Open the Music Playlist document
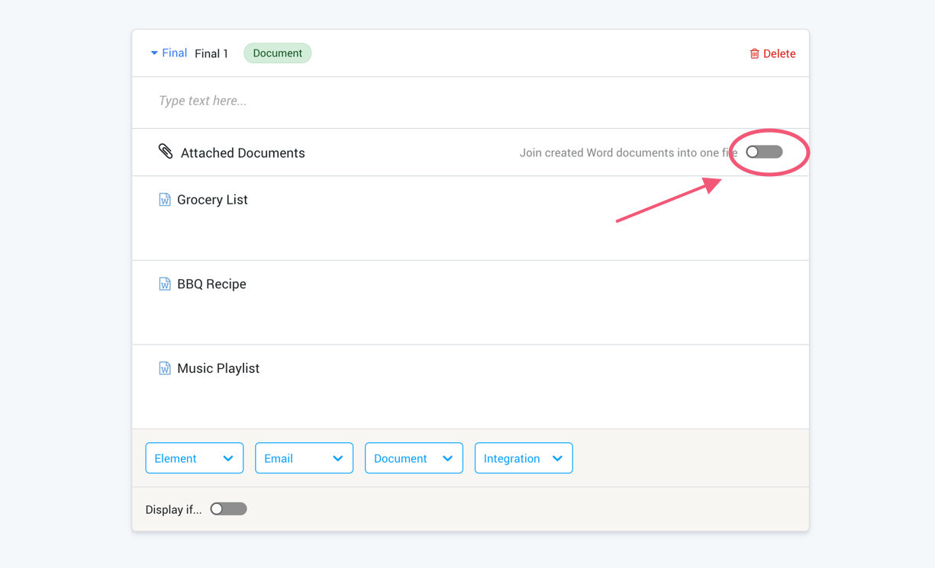The width and height of the screenshot is (935, 568). [x=218, y=368]
